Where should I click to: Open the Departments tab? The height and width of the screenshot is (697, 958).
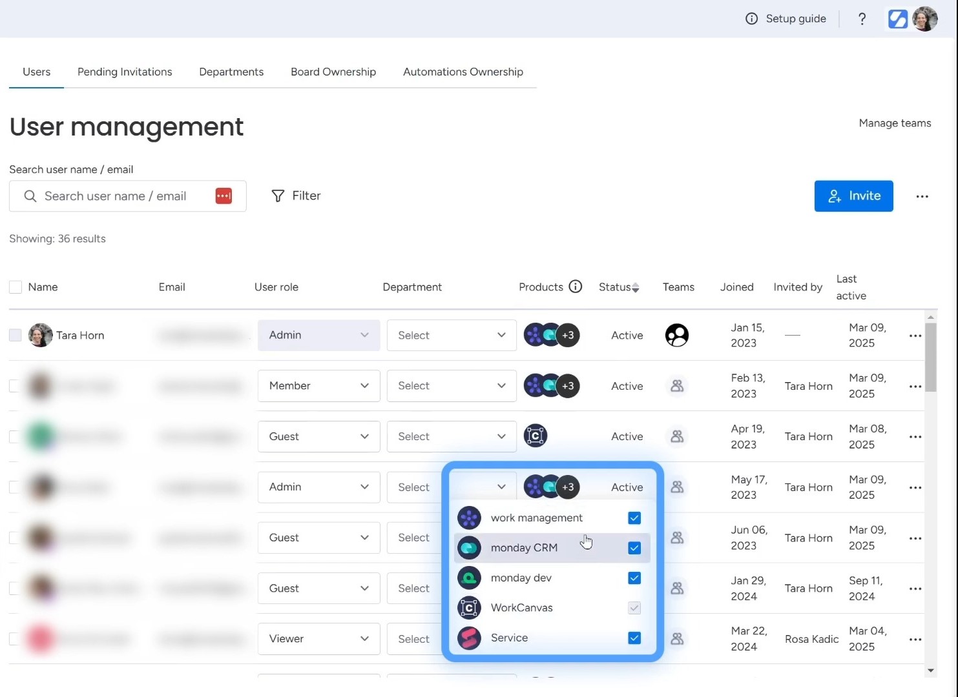(231, 72)
